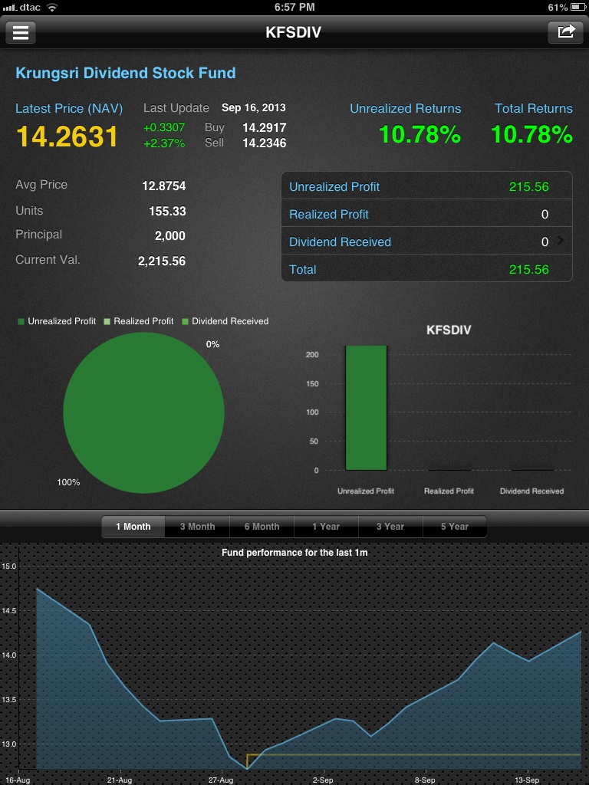Open the hamburger menu
Screen dimensions: 589x785
pos(21,32)
